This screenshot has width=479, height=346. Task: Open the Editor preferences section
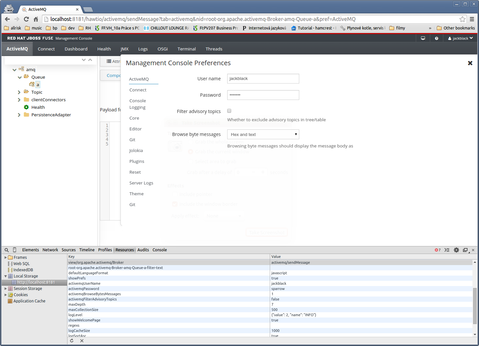point(136,129)
